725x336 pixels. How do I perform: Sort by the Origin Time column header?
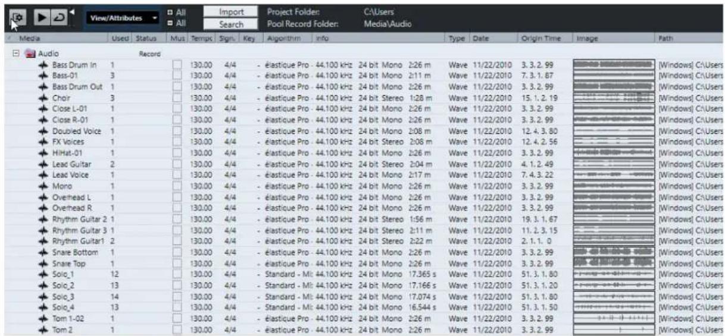(x=545, y=39)
